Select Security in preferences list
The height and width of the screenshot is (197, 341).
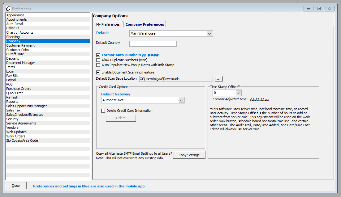click(48, 119)
